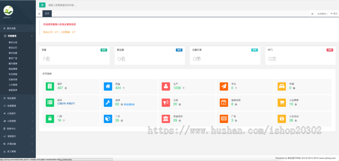This screenshot has width=339, height=161.
Task: Click the org-chart icon beside 员工管理
Action: (5, 152)
